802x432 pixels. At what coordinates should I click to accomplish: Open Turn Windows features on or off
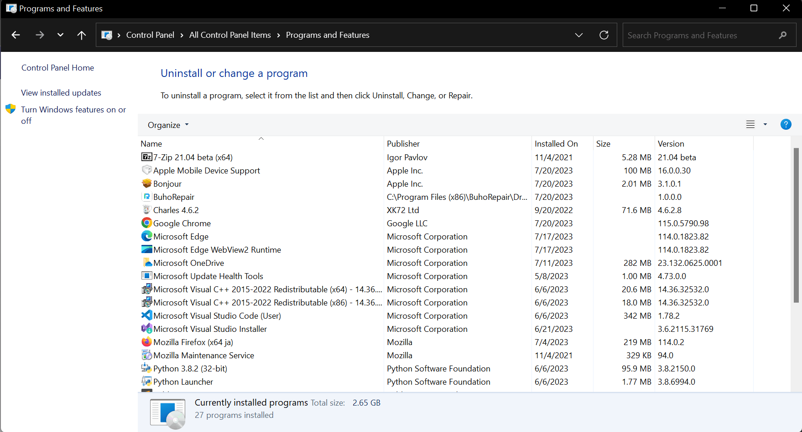[73, 115]
